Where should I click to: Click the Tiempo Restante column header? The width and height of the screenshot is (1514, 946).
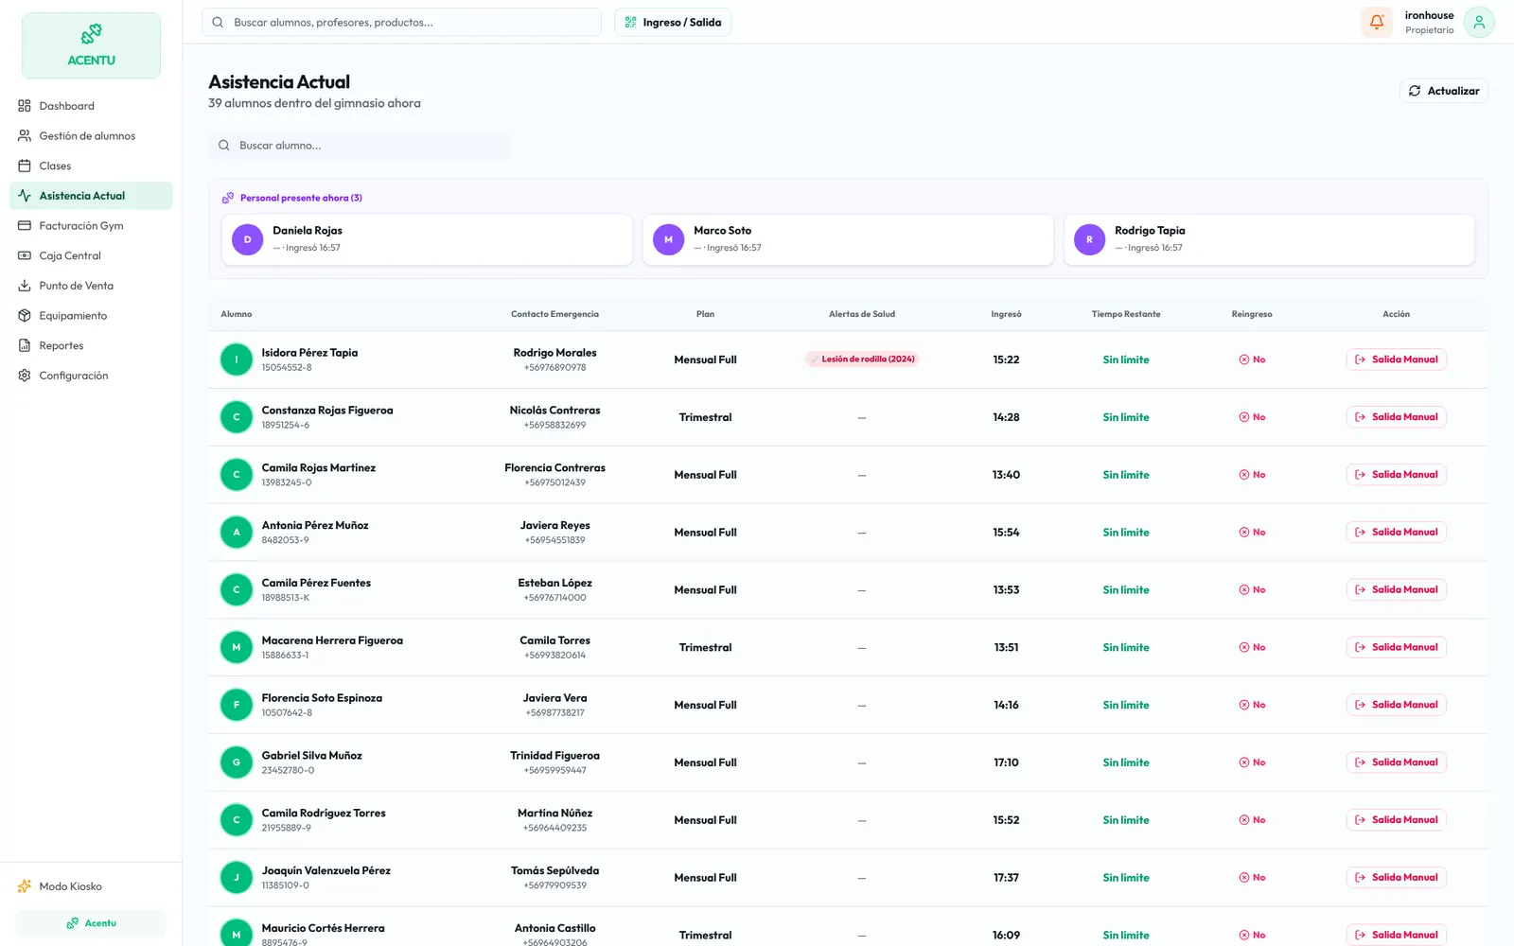pyautogui.click(x=1126, y=314)
